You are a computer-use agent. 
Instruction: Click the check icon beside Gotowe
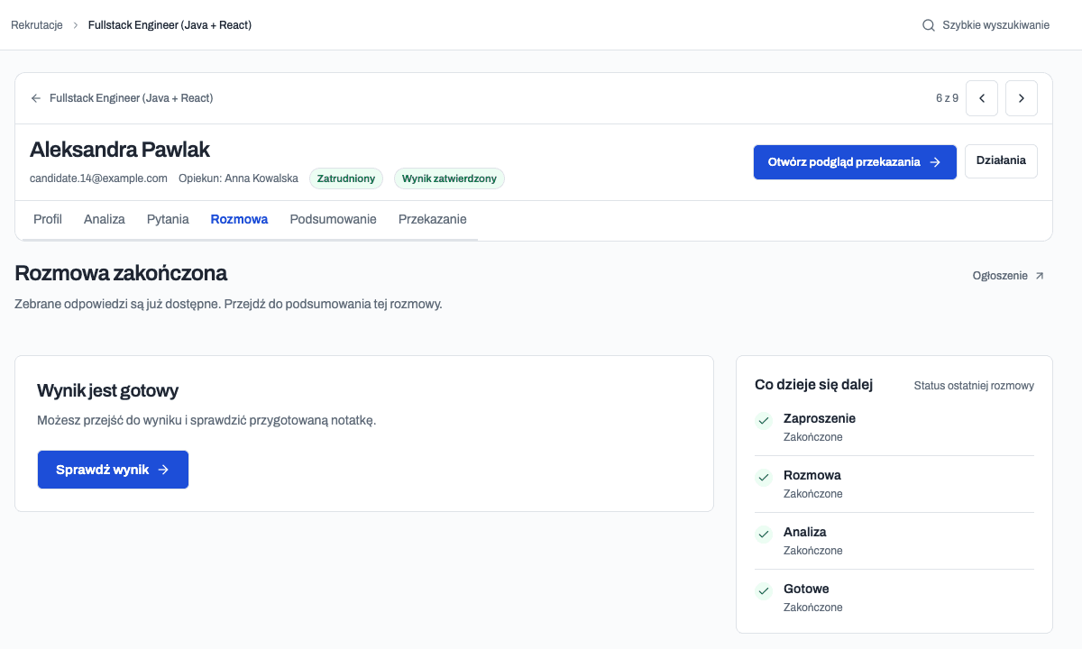pyautogui.click(x=764, y=590)
